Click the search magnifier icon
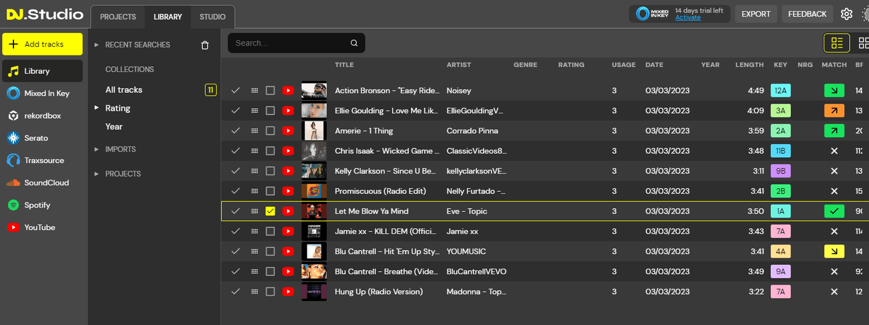The image size is (869, 325). 354,43
